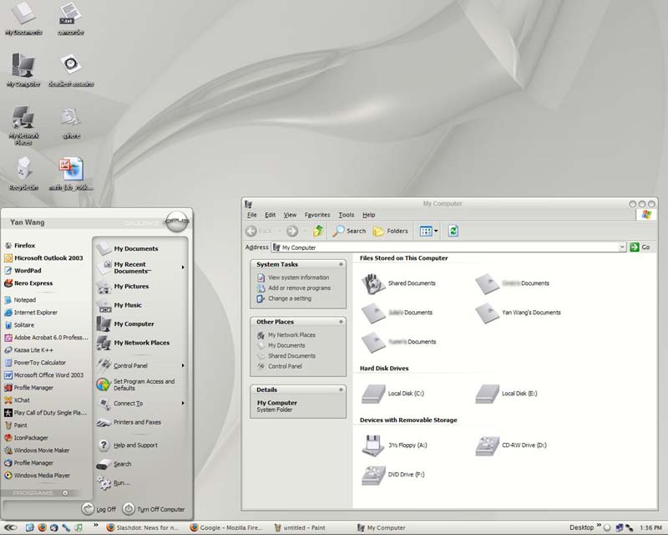This screenshot has height=535, width=668.
Task: Select CD-RW Drive (D:)
Action: 511,445
